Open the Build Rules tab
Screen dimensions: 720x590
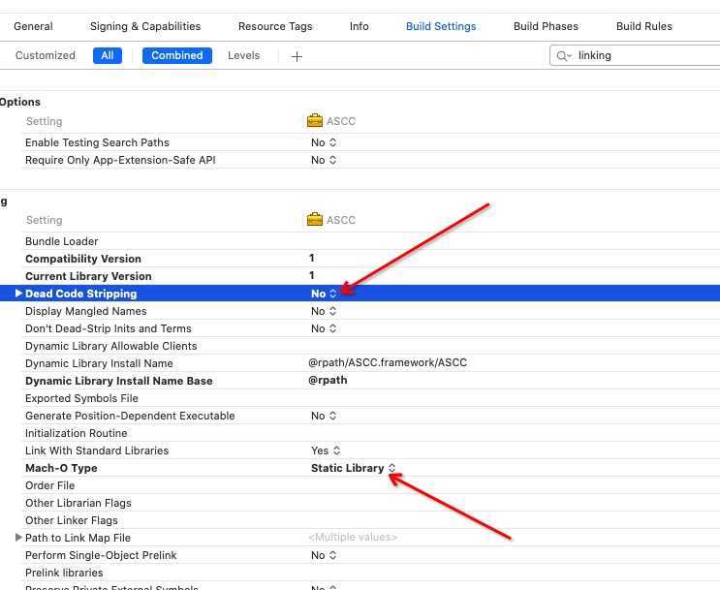click(643, 26)
